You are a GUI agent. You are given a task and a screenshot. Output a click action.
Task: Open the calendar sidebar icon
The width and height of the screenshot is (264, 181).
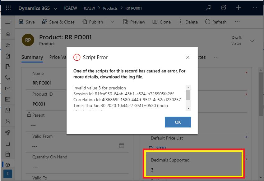pyautogui.click(x=8, y=99)
